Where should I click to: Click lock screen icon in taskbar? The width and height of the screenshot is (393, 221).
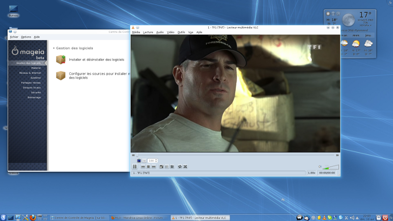tap(379, 218)
